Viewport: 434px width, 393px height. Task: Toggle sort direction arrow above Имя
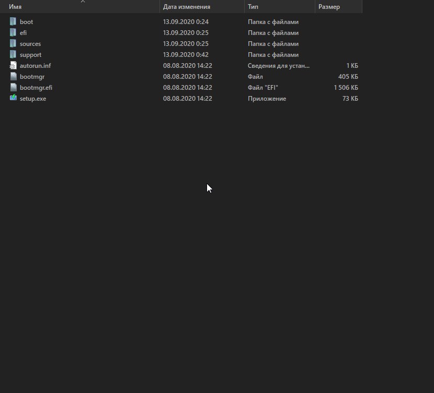[83, 2]
